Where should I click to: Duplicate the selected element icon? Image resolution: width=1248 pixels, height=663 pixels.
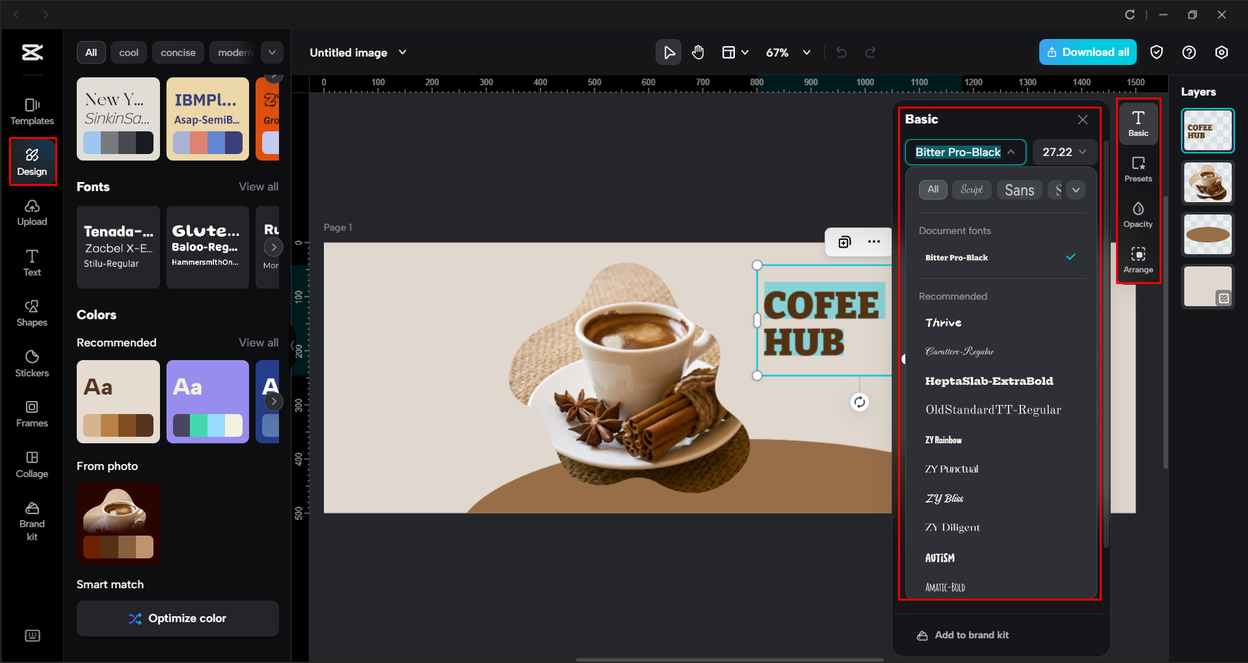pos(844,242)
